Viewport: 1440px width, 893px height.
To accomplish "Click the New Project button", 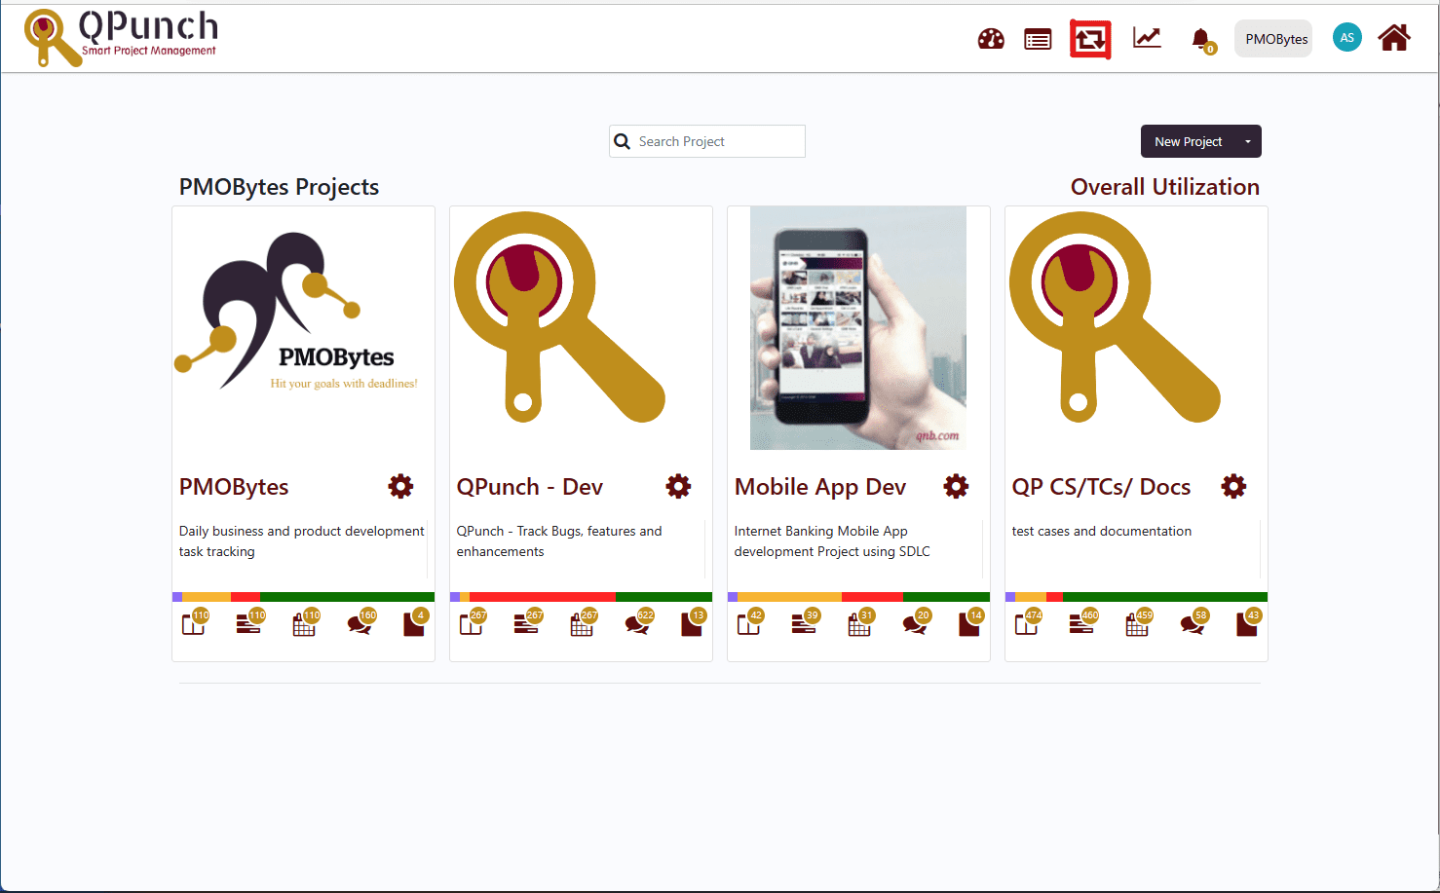I will tap(1188, 141).
